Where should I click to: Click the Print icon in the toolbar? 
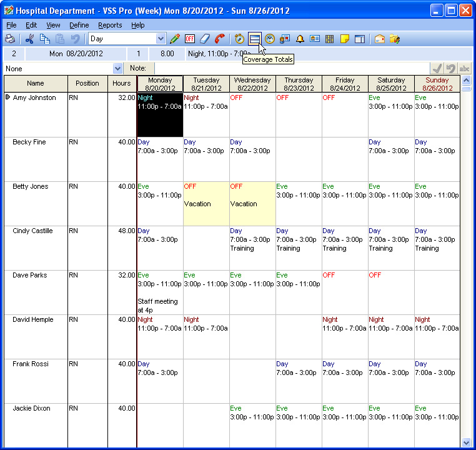point(10,39)
